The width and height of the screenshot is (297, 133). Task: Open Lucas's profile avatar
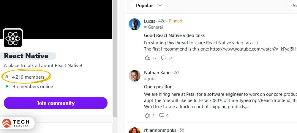(135, 24)
